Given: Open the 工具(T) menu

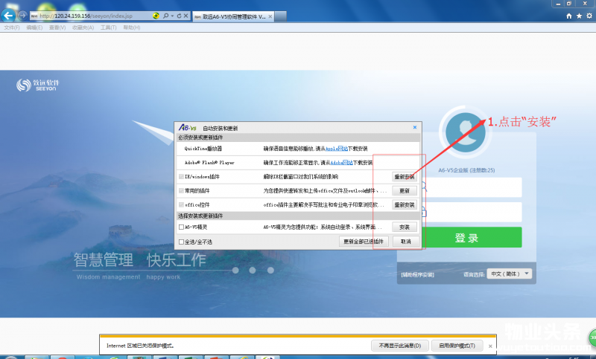Looking at the screenshot, I should tap(108, 28).
